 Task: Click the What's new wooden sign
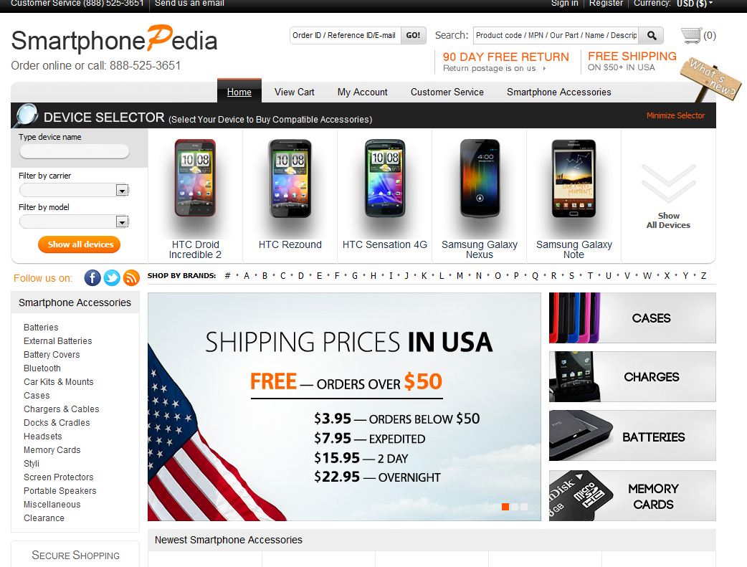[710, 79]
